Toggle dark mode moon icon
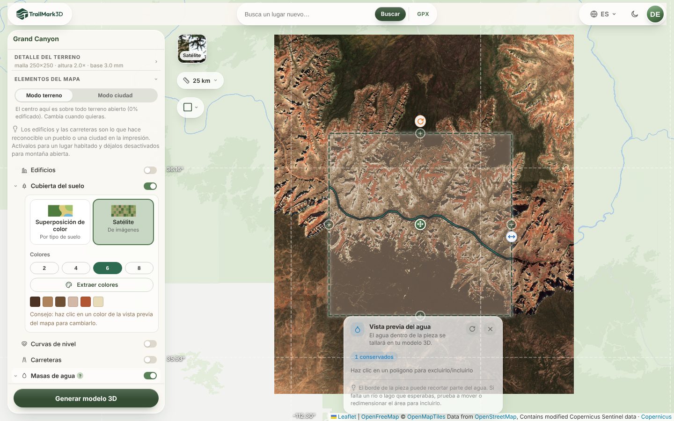Image resolution: width=674 pixels, height=421 pixels. coord(635,14)
